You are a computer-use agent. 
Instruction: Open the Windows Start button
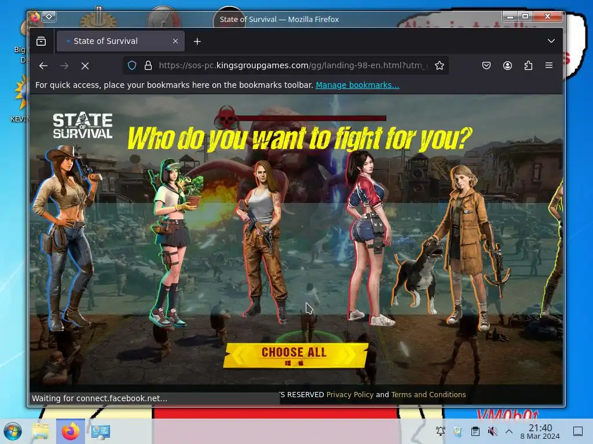click(13, 431)
